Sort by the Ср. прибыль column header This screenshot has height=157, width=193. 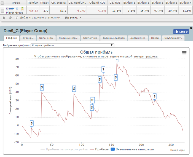coord(77,3)
